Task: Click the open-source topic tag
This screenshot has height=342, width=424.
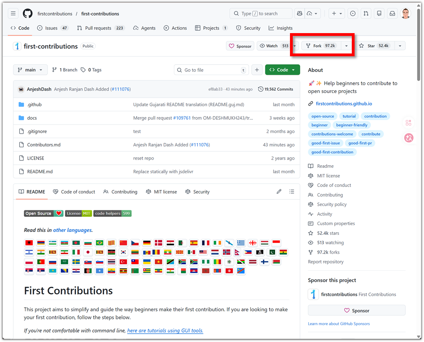Action: (x=323, y=117)
